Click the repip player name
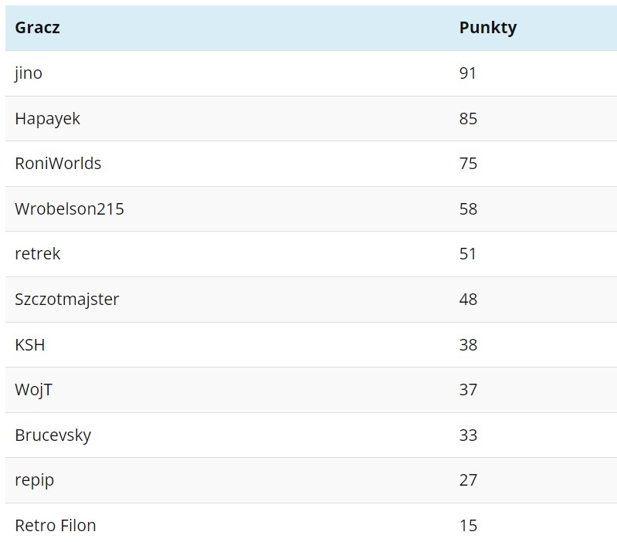Image resolution: width=617 pixels, height=542 pixels. 34,480
